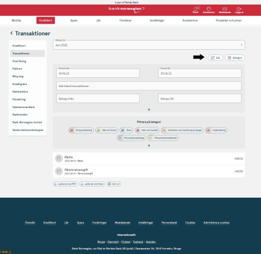Open the Kundservice tab in top navigation
This screenshot has width=261, height=254.
point(190,20)
